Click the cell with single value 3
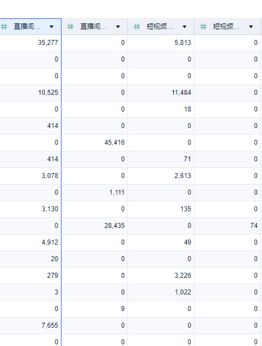 (30, 292)
